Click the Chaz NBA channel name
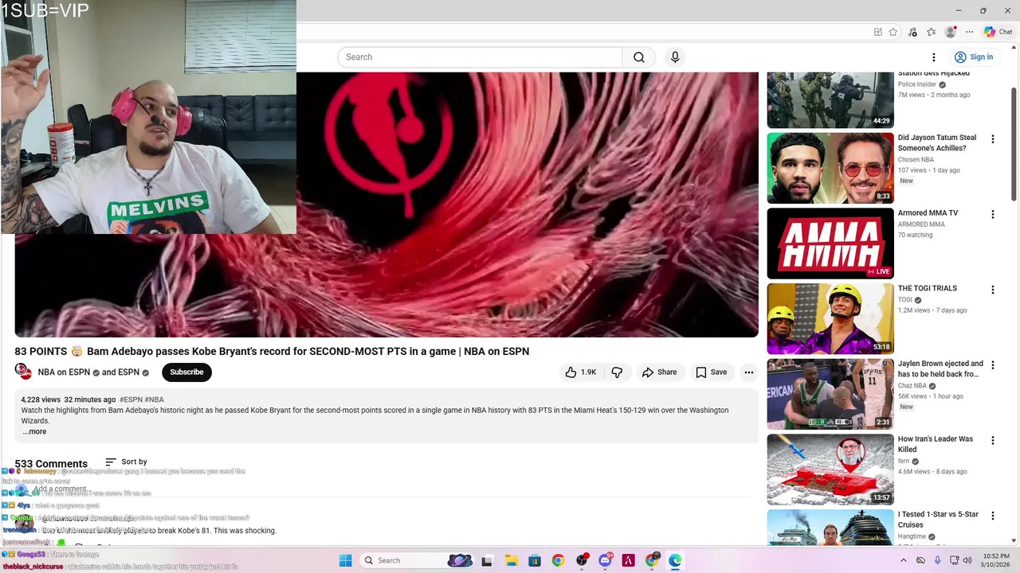Image resolution: width=1020 pixels, height=573 pixels. [x=912, y=385]
